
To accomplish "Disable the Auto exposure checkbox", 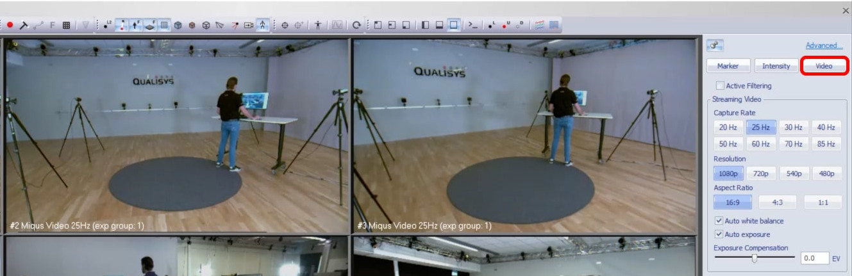I will pyautogui.click(x=719, y=234).
